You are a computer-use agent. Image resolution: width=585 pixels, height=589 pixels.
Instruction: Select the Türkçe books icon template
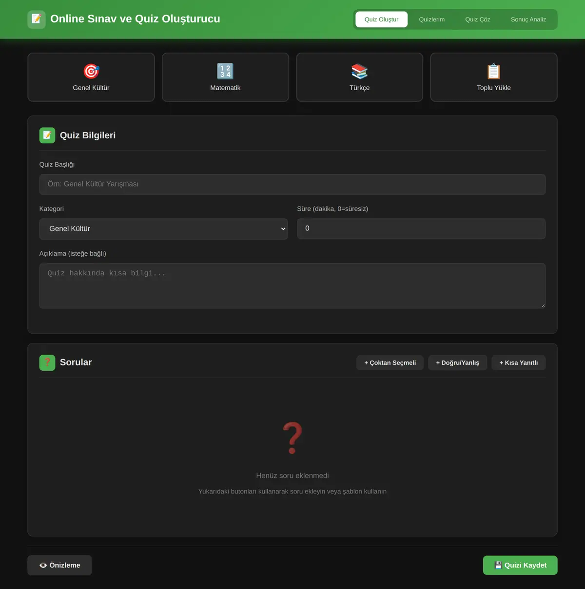[359, 72]
